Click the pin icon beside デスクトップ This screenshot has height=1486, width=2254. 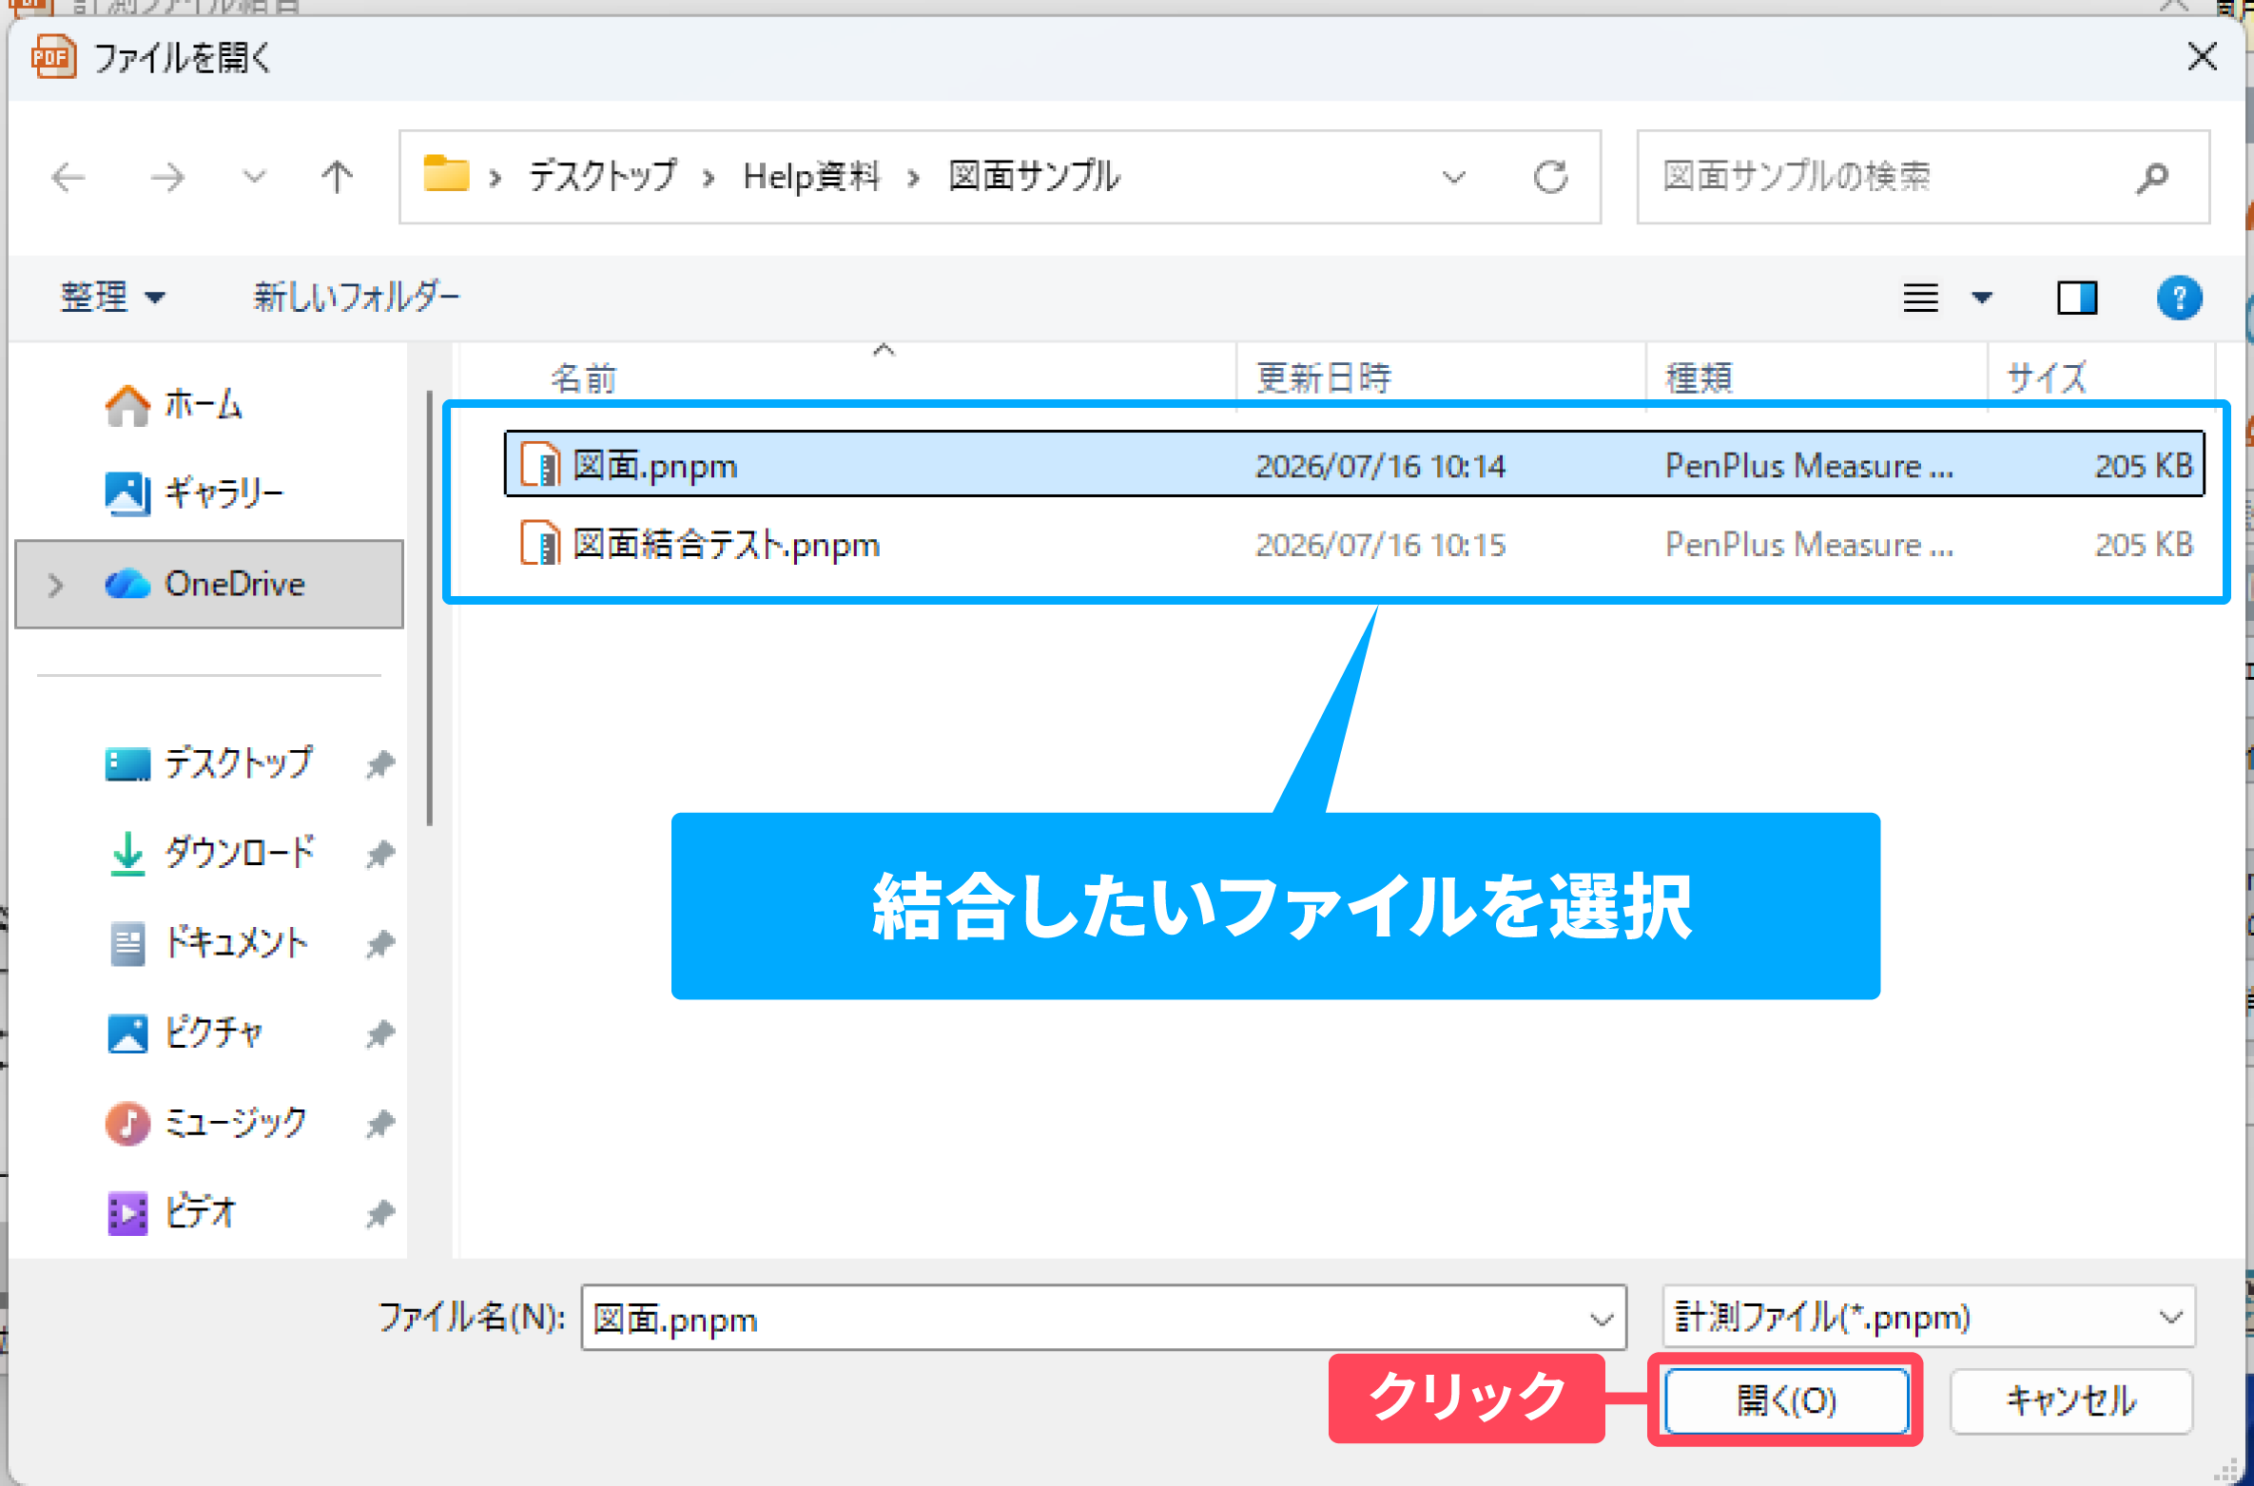[x=380, y=763]
